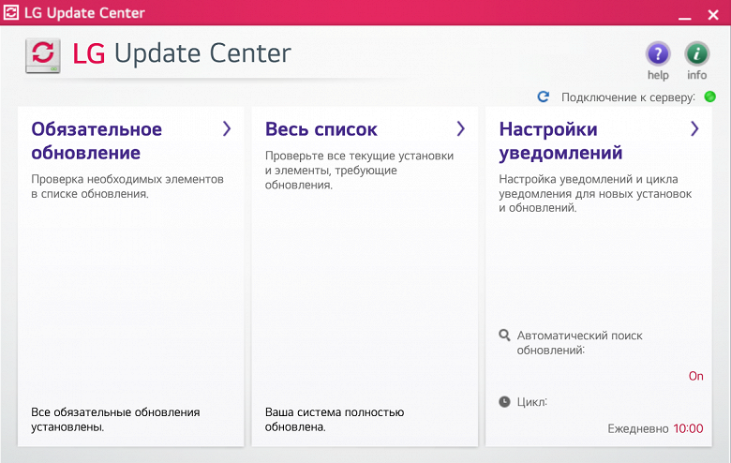
Task: Click the title bar app icon
Action: coord(10,12)
